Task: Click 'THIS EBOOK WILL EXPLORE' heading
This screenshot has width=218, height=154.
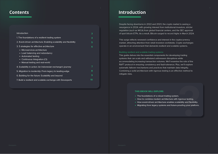Action: 149,91
